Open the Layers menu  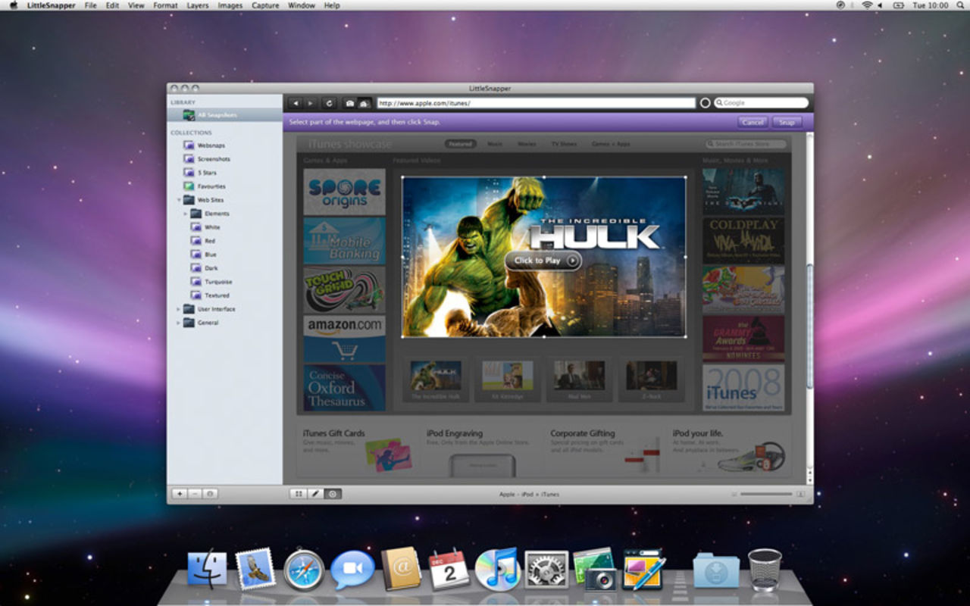click(198, 5)
